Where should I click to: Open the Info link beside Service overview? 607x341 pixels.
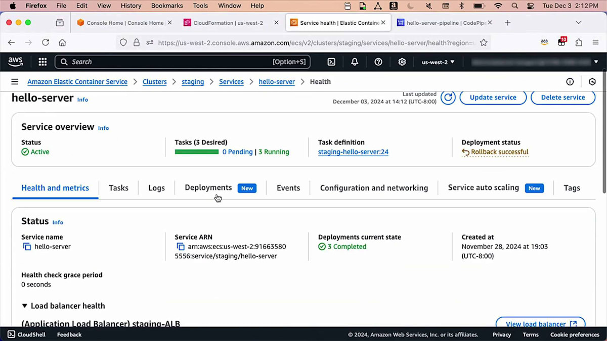103,128
